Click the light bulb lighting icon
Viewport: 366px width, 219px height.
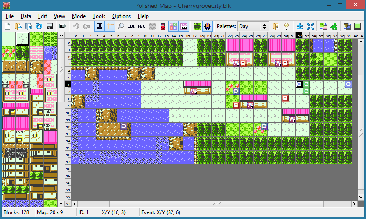(x=287, y=26)
